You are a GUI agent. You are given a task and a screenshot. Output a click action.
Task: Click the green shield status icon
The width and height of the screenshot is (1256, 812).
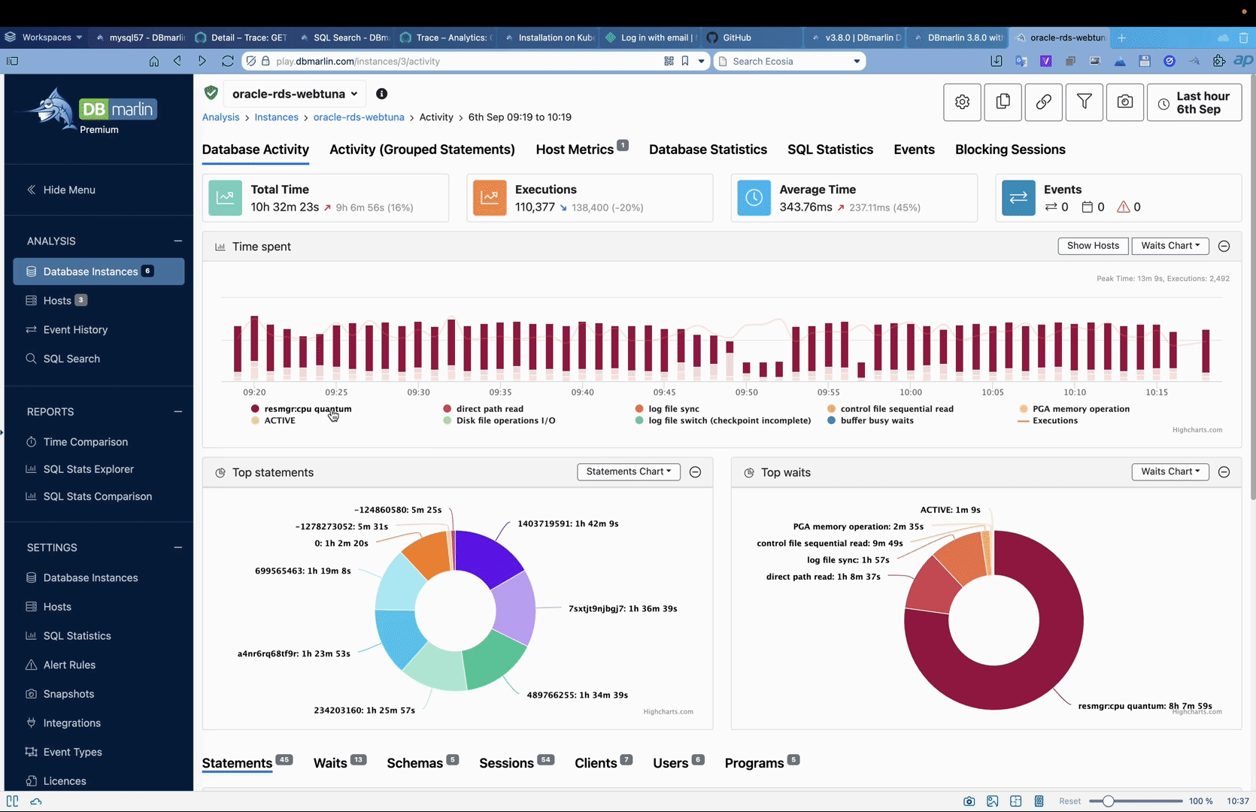tap(211, 93)
